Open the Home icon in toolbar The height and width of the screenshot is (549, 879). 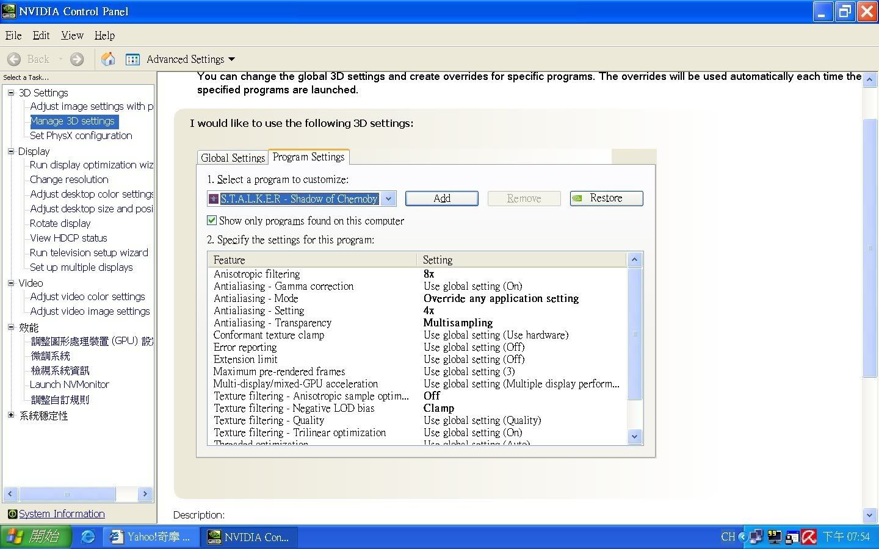pos(108,59)
